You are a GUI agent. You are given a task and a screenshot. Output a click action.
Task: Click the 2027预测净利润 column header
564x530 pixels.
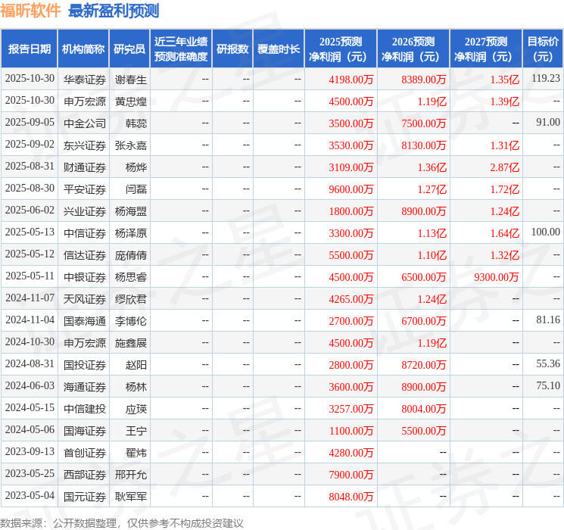(486, 49)
